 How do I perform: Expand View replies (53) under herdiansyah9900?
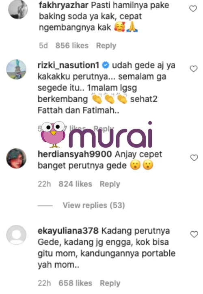[x=94, y=205]
